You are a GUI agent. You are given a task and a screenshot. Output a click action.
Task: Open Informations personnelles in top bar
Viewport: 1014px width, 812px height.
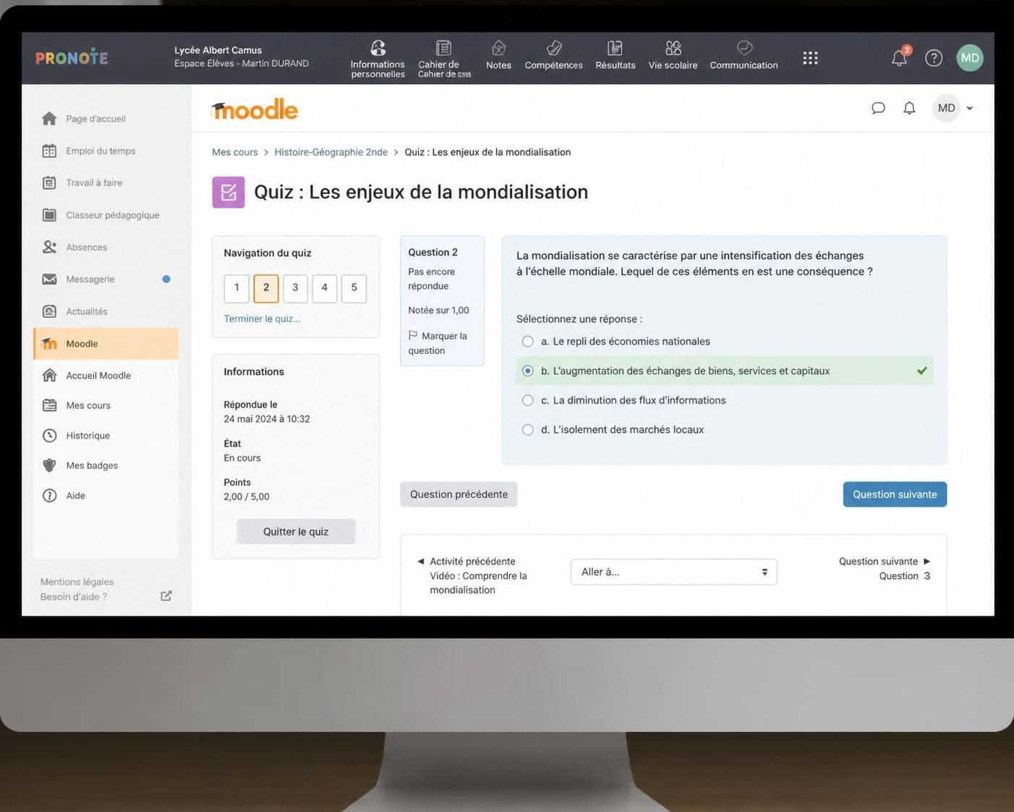[378, 59]
